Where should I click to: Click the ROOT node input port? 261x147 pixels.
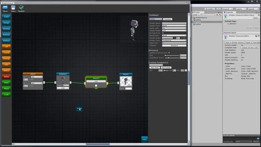pos(118,83)
